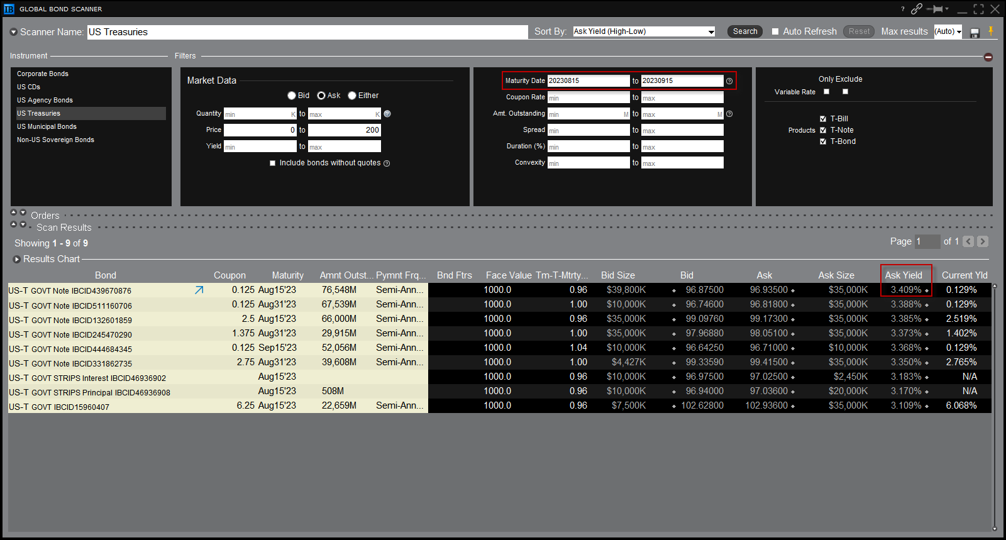The height and width of the screenshot is (540, 1006).
Task: Click the Search button
Action: [745, 31]
